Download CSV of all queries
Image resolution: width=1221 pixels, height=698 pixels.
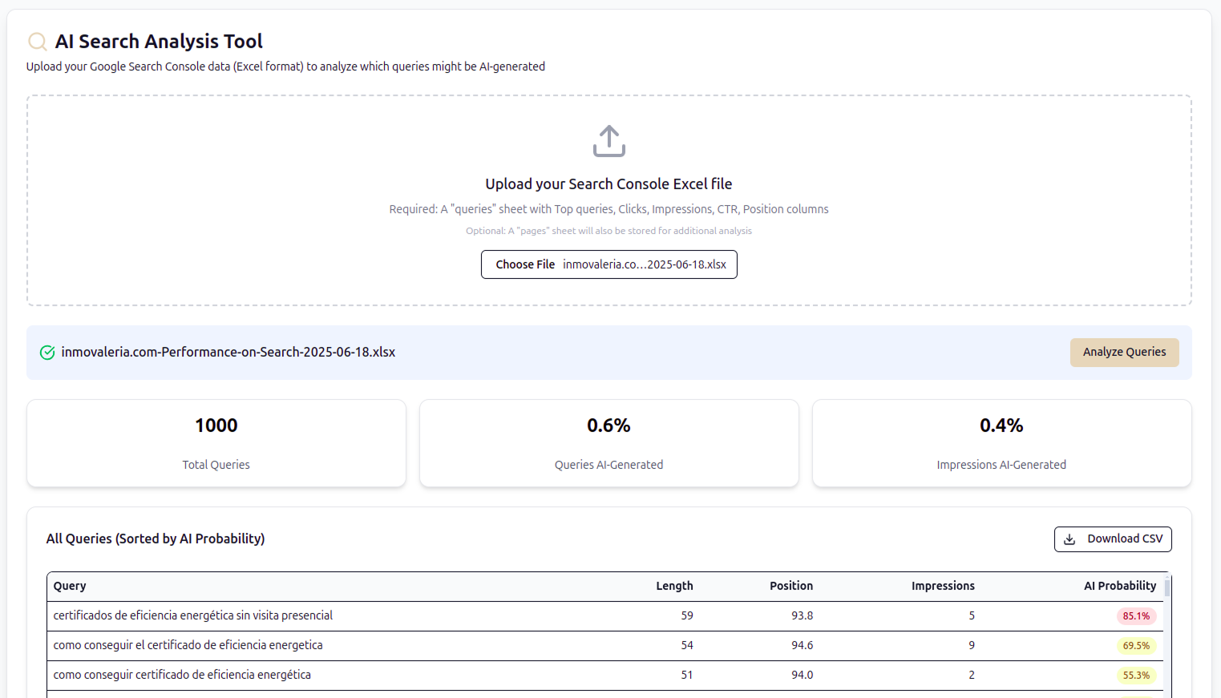click(1113, 539)
